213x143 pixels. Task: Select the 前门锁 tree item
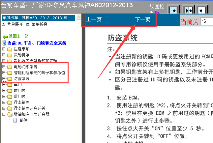coord(19,90)
